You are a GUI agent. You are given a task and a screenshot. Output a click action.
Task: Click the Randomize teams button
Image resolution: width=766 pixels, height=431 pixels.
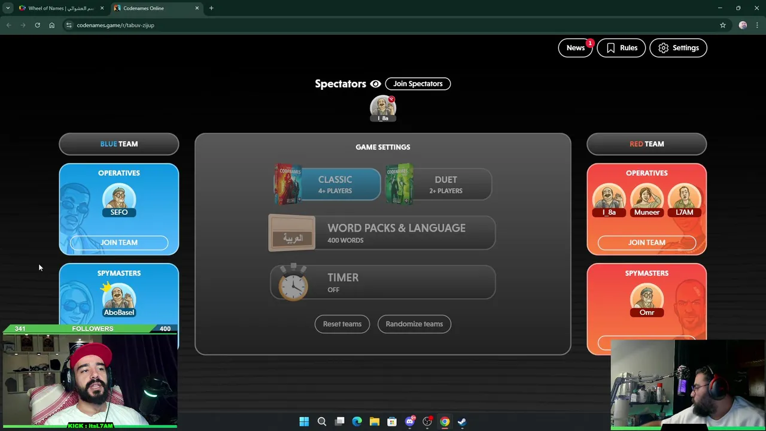click(414, 324)
